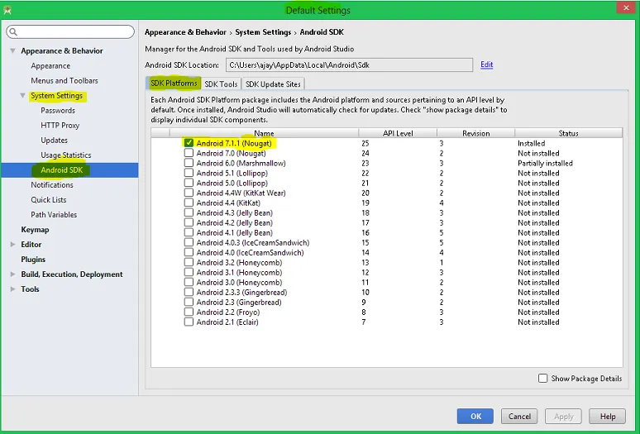Check Android 2.3.3 (Gingerbread) checkbox
The height and width of the screenshot is (434, 640).
189,292
